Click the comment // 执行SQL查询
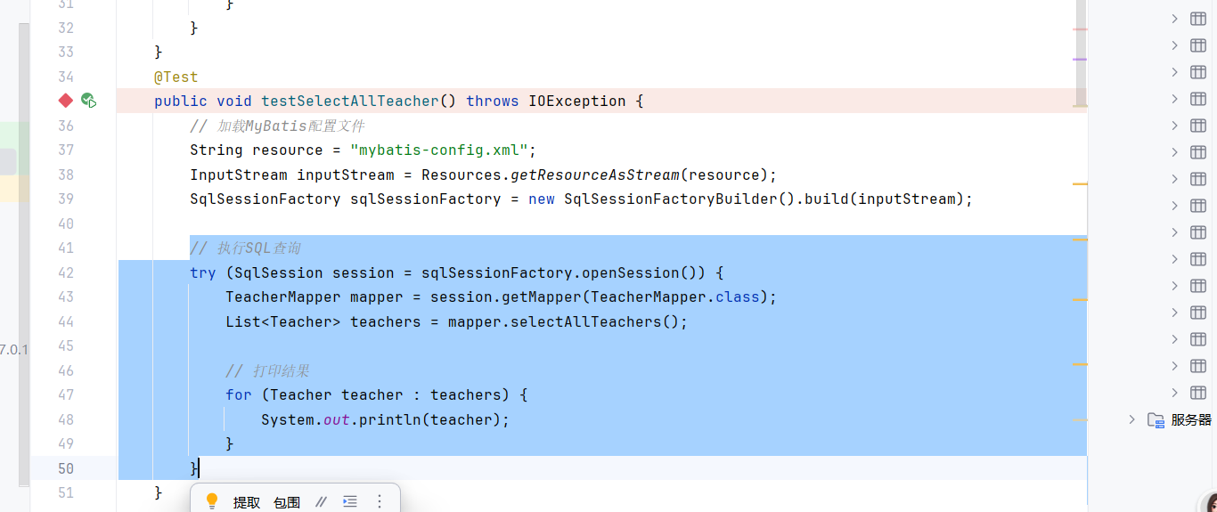Screen dimensions: 1217x512 point(245,248)
